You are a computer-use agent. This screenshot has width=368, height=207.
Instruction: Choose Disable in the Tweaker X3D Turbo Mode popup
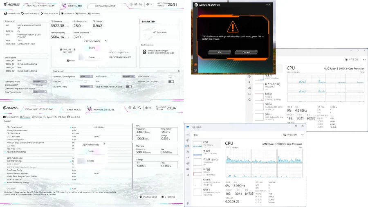pyautogui.click(x=91, y=151)
